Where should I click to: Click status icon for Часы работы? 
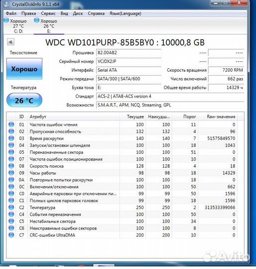click(11, 173)
